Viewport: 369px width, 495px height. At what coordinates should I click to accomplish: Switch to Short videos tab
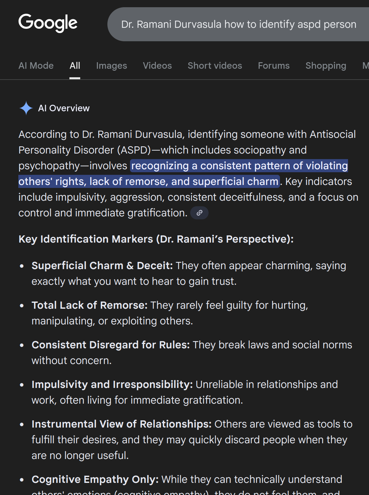point(215,66)
